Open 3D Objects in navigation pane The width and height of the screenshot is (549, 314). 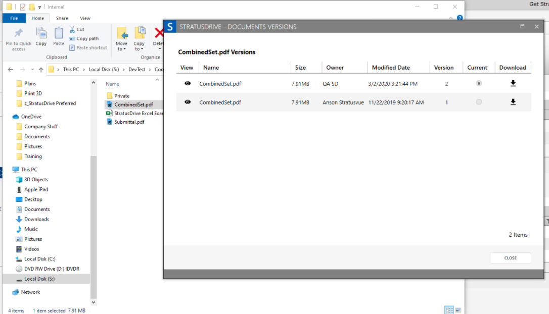tap(36, 179)
